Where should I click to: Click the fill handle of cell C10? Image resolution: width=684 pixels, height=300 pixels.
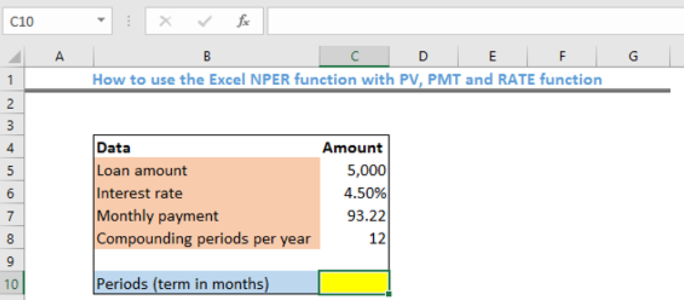(388, 294)
